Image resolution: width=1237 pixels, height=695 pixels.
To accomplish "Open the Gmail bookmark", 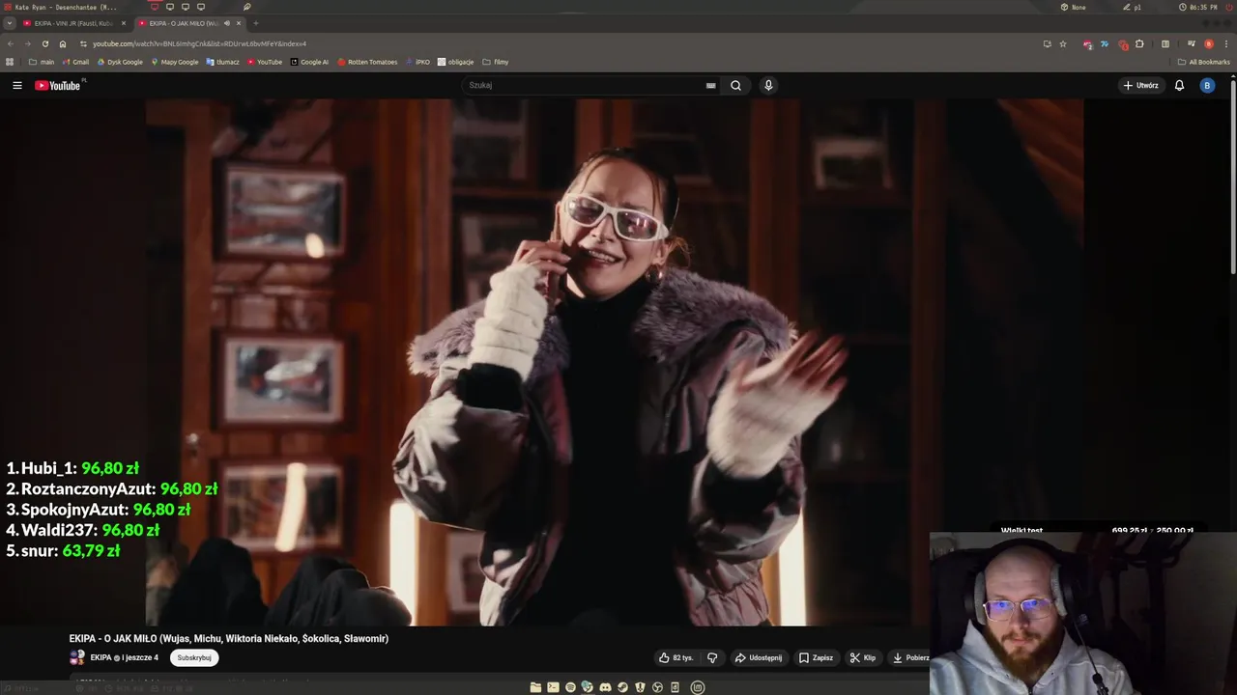I will pyautogui.click(x=75, y=62).
